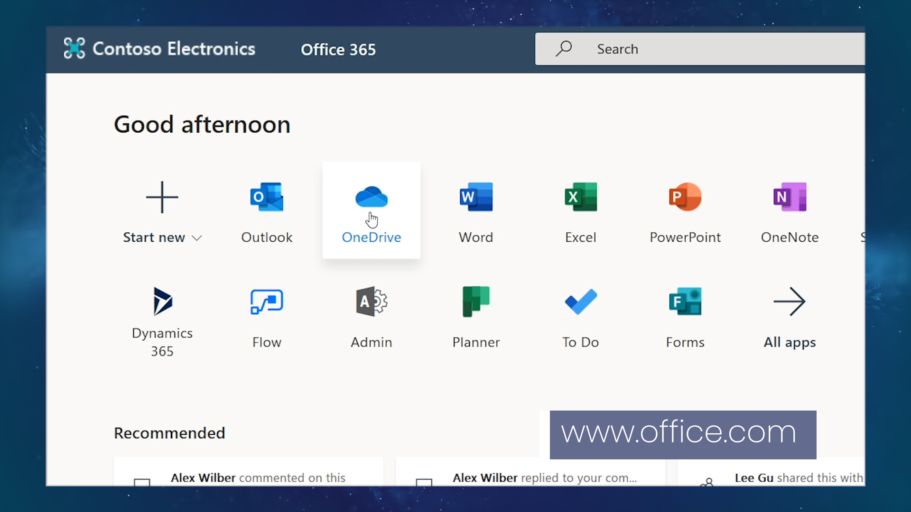
Task: Click the Start new plus icon
Action: click(x=162, y=197)
